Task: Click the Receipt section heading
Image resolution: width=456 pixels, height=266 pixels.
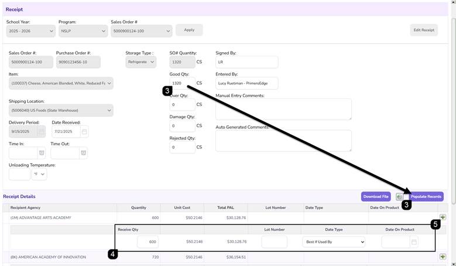Action: [x=14, y=9]
